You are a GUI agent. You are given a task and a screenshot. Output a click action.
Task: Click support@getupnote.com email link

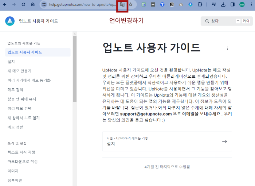(146, 114)
